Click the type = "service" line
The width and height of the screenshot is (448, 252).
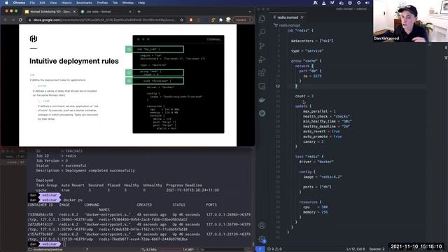click(307, 51)
